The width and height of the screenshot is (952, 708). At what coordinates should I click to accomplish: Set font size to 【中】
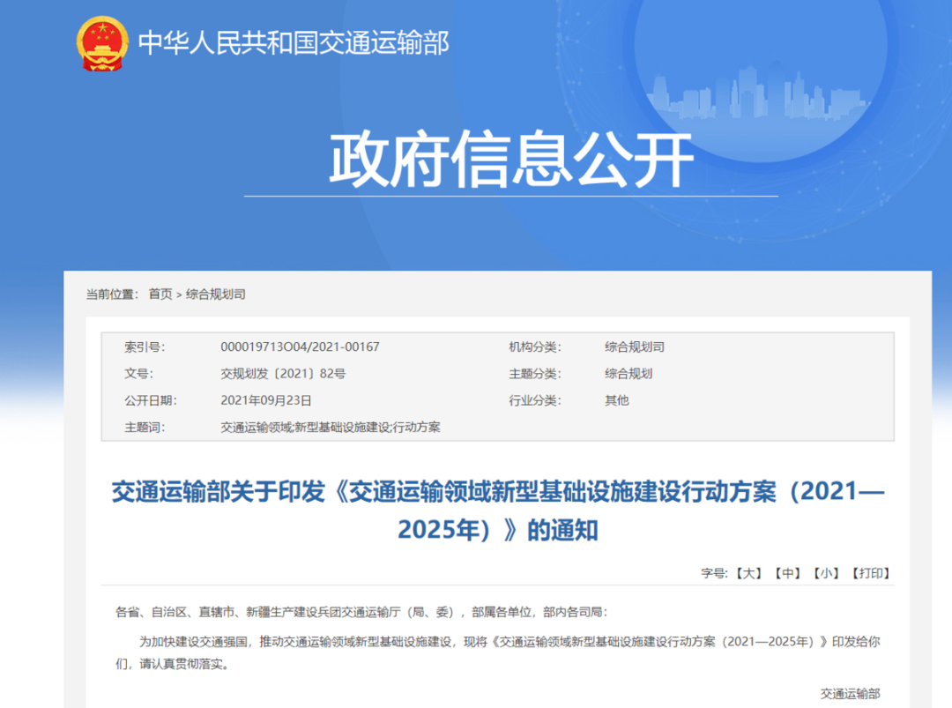[x=787, y=573]
